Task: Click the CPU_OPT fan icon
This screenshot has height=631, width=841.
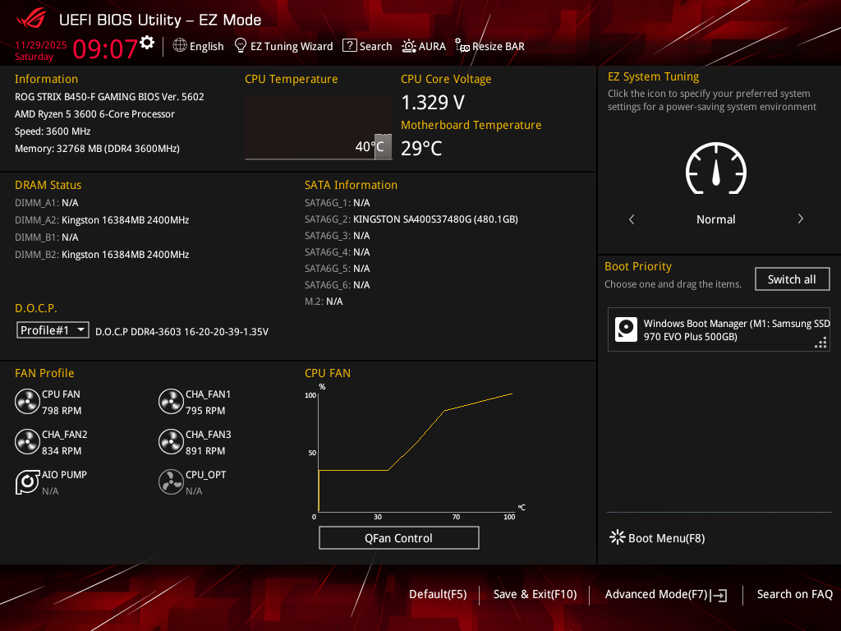Action: pos(171,482)
